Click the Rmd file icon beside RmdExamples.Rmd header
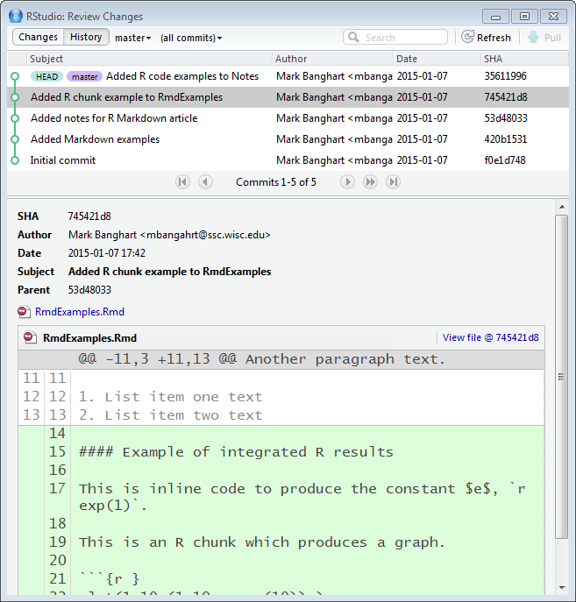 pyautogui.click(x=31, y=337)
